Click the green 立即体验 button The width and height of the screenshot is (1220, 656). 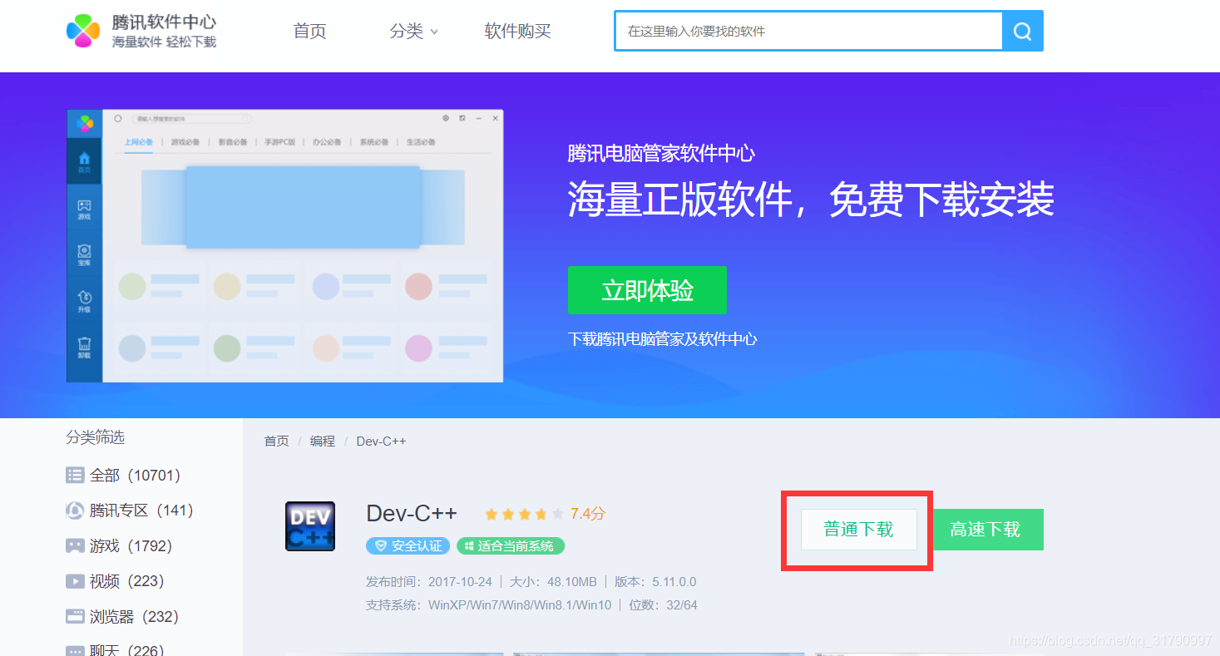647,290
